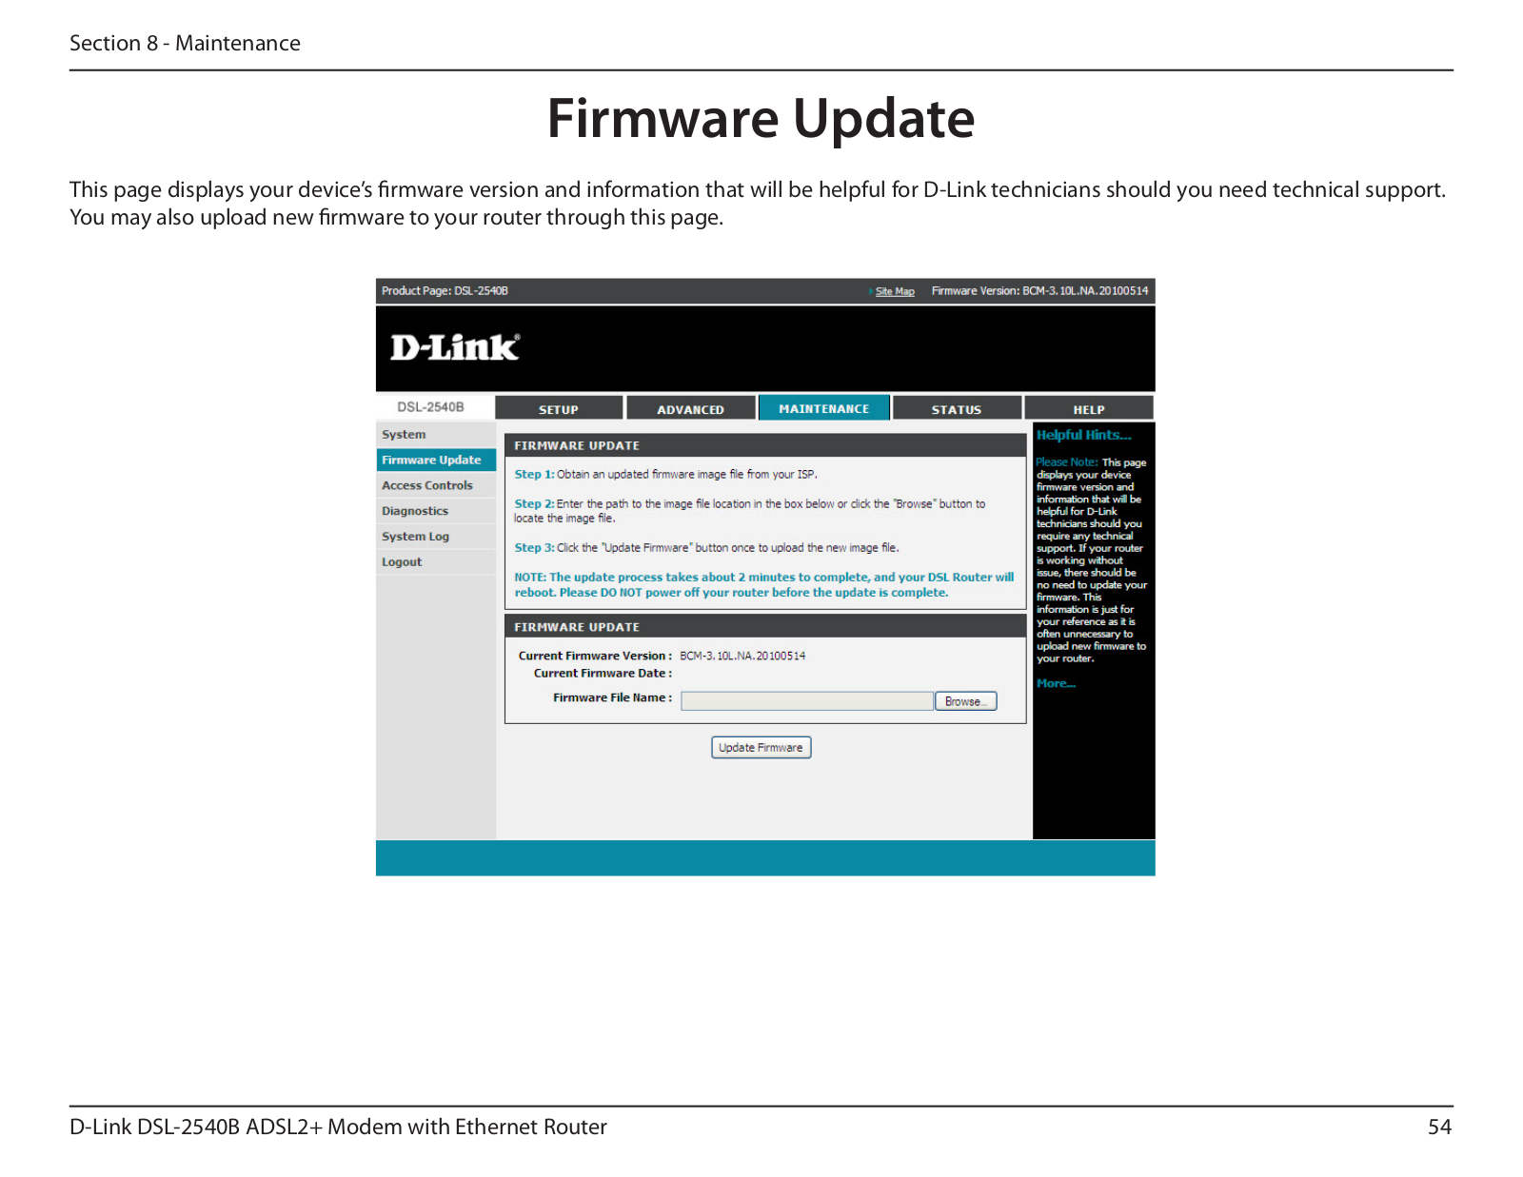
Task: Open the More... link in Helpful Hints
Action: point(1056,683)
